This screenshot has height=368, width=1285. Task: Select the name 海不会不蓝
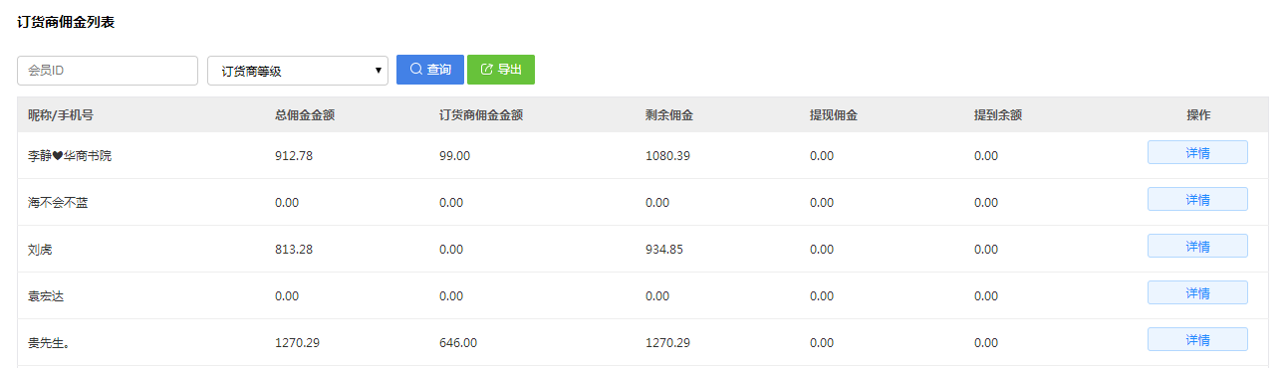(x=58, y=203)
